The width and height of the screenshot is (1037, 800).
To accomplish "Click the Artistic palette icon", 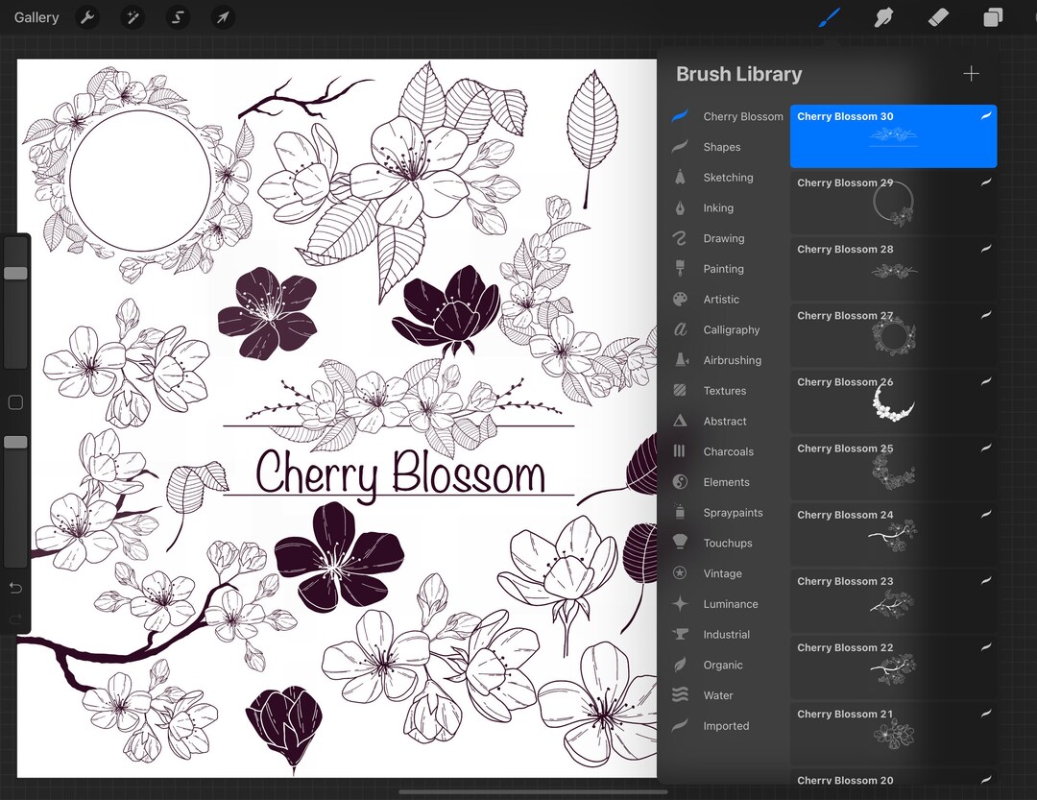I will point(680,299).
